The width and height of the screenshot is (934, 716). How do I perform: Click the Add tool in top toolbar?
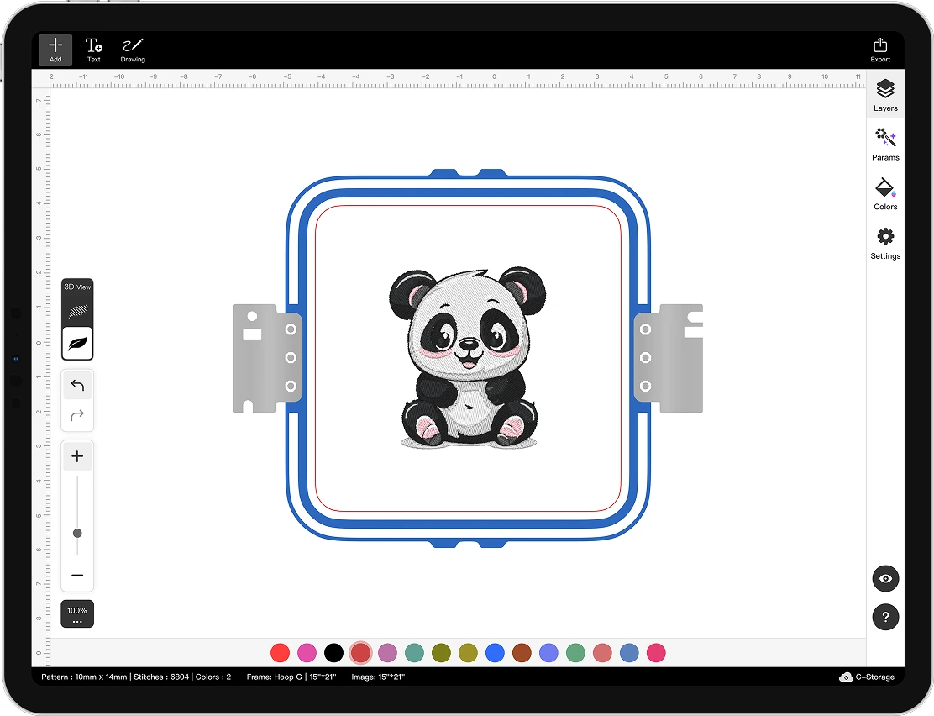click(x=55, y=50)
